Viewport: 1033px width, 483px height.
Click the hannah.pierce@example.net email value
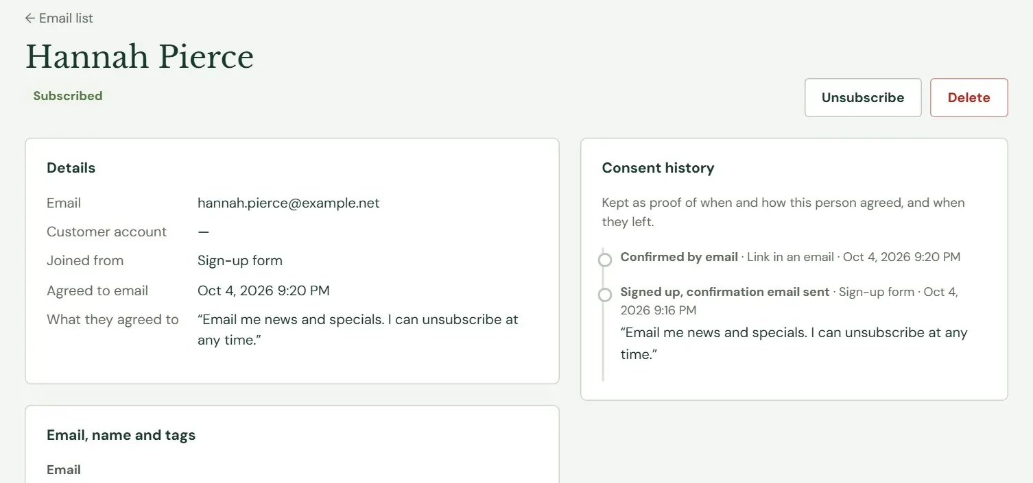click(x=288, y=203)
